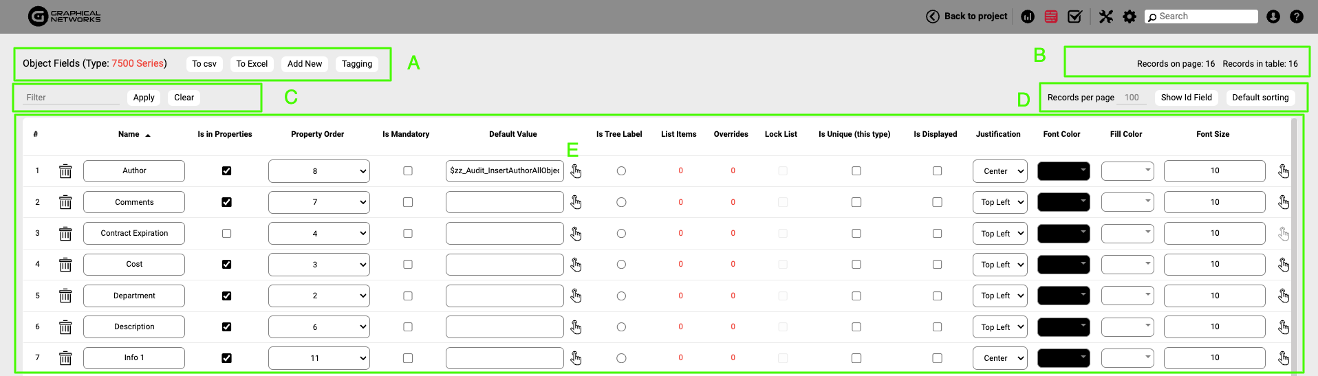Viewport: 1318px width, 376px height.
Task: Open the red table view icon
Action: [x=1051, y=16]
